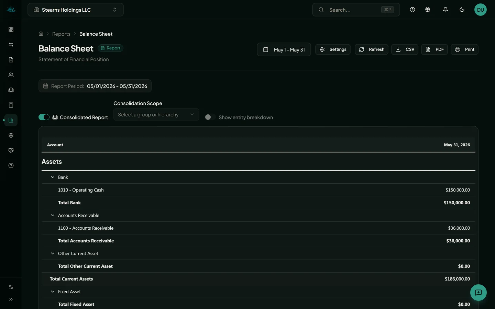Open the Stearns Holdings LLC company selector
495x309 pixels.
76,10
